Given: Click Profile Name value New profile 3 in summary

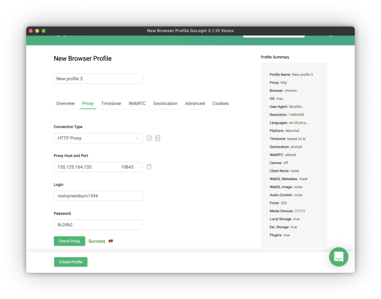Looking at the screenshot, I should click(x=302, y=75).
